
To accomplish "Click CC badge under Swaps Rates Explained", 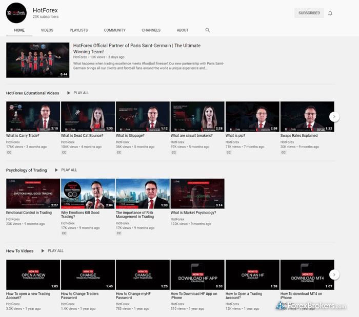I will point(284,153).
